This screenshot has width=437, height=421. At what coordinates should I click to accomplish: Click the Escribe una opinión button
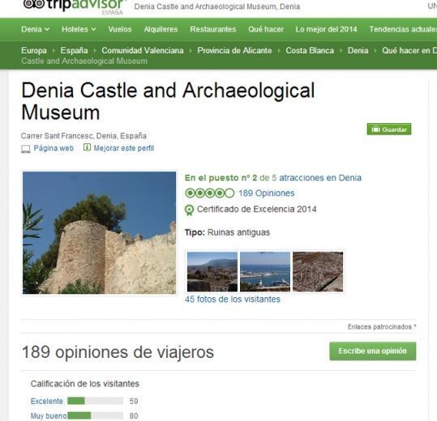[x=373, y=351]
